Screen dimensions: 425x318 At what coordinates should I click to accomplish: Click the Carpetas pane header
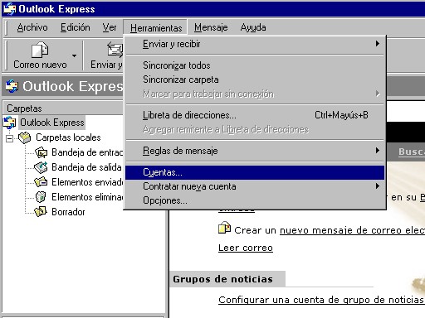63,108
